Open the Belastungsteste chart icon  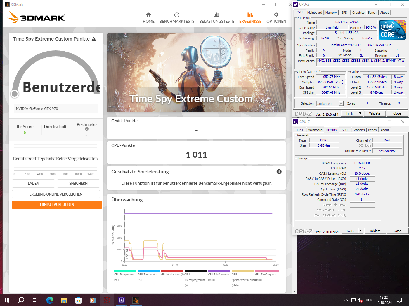pos(216,15)
